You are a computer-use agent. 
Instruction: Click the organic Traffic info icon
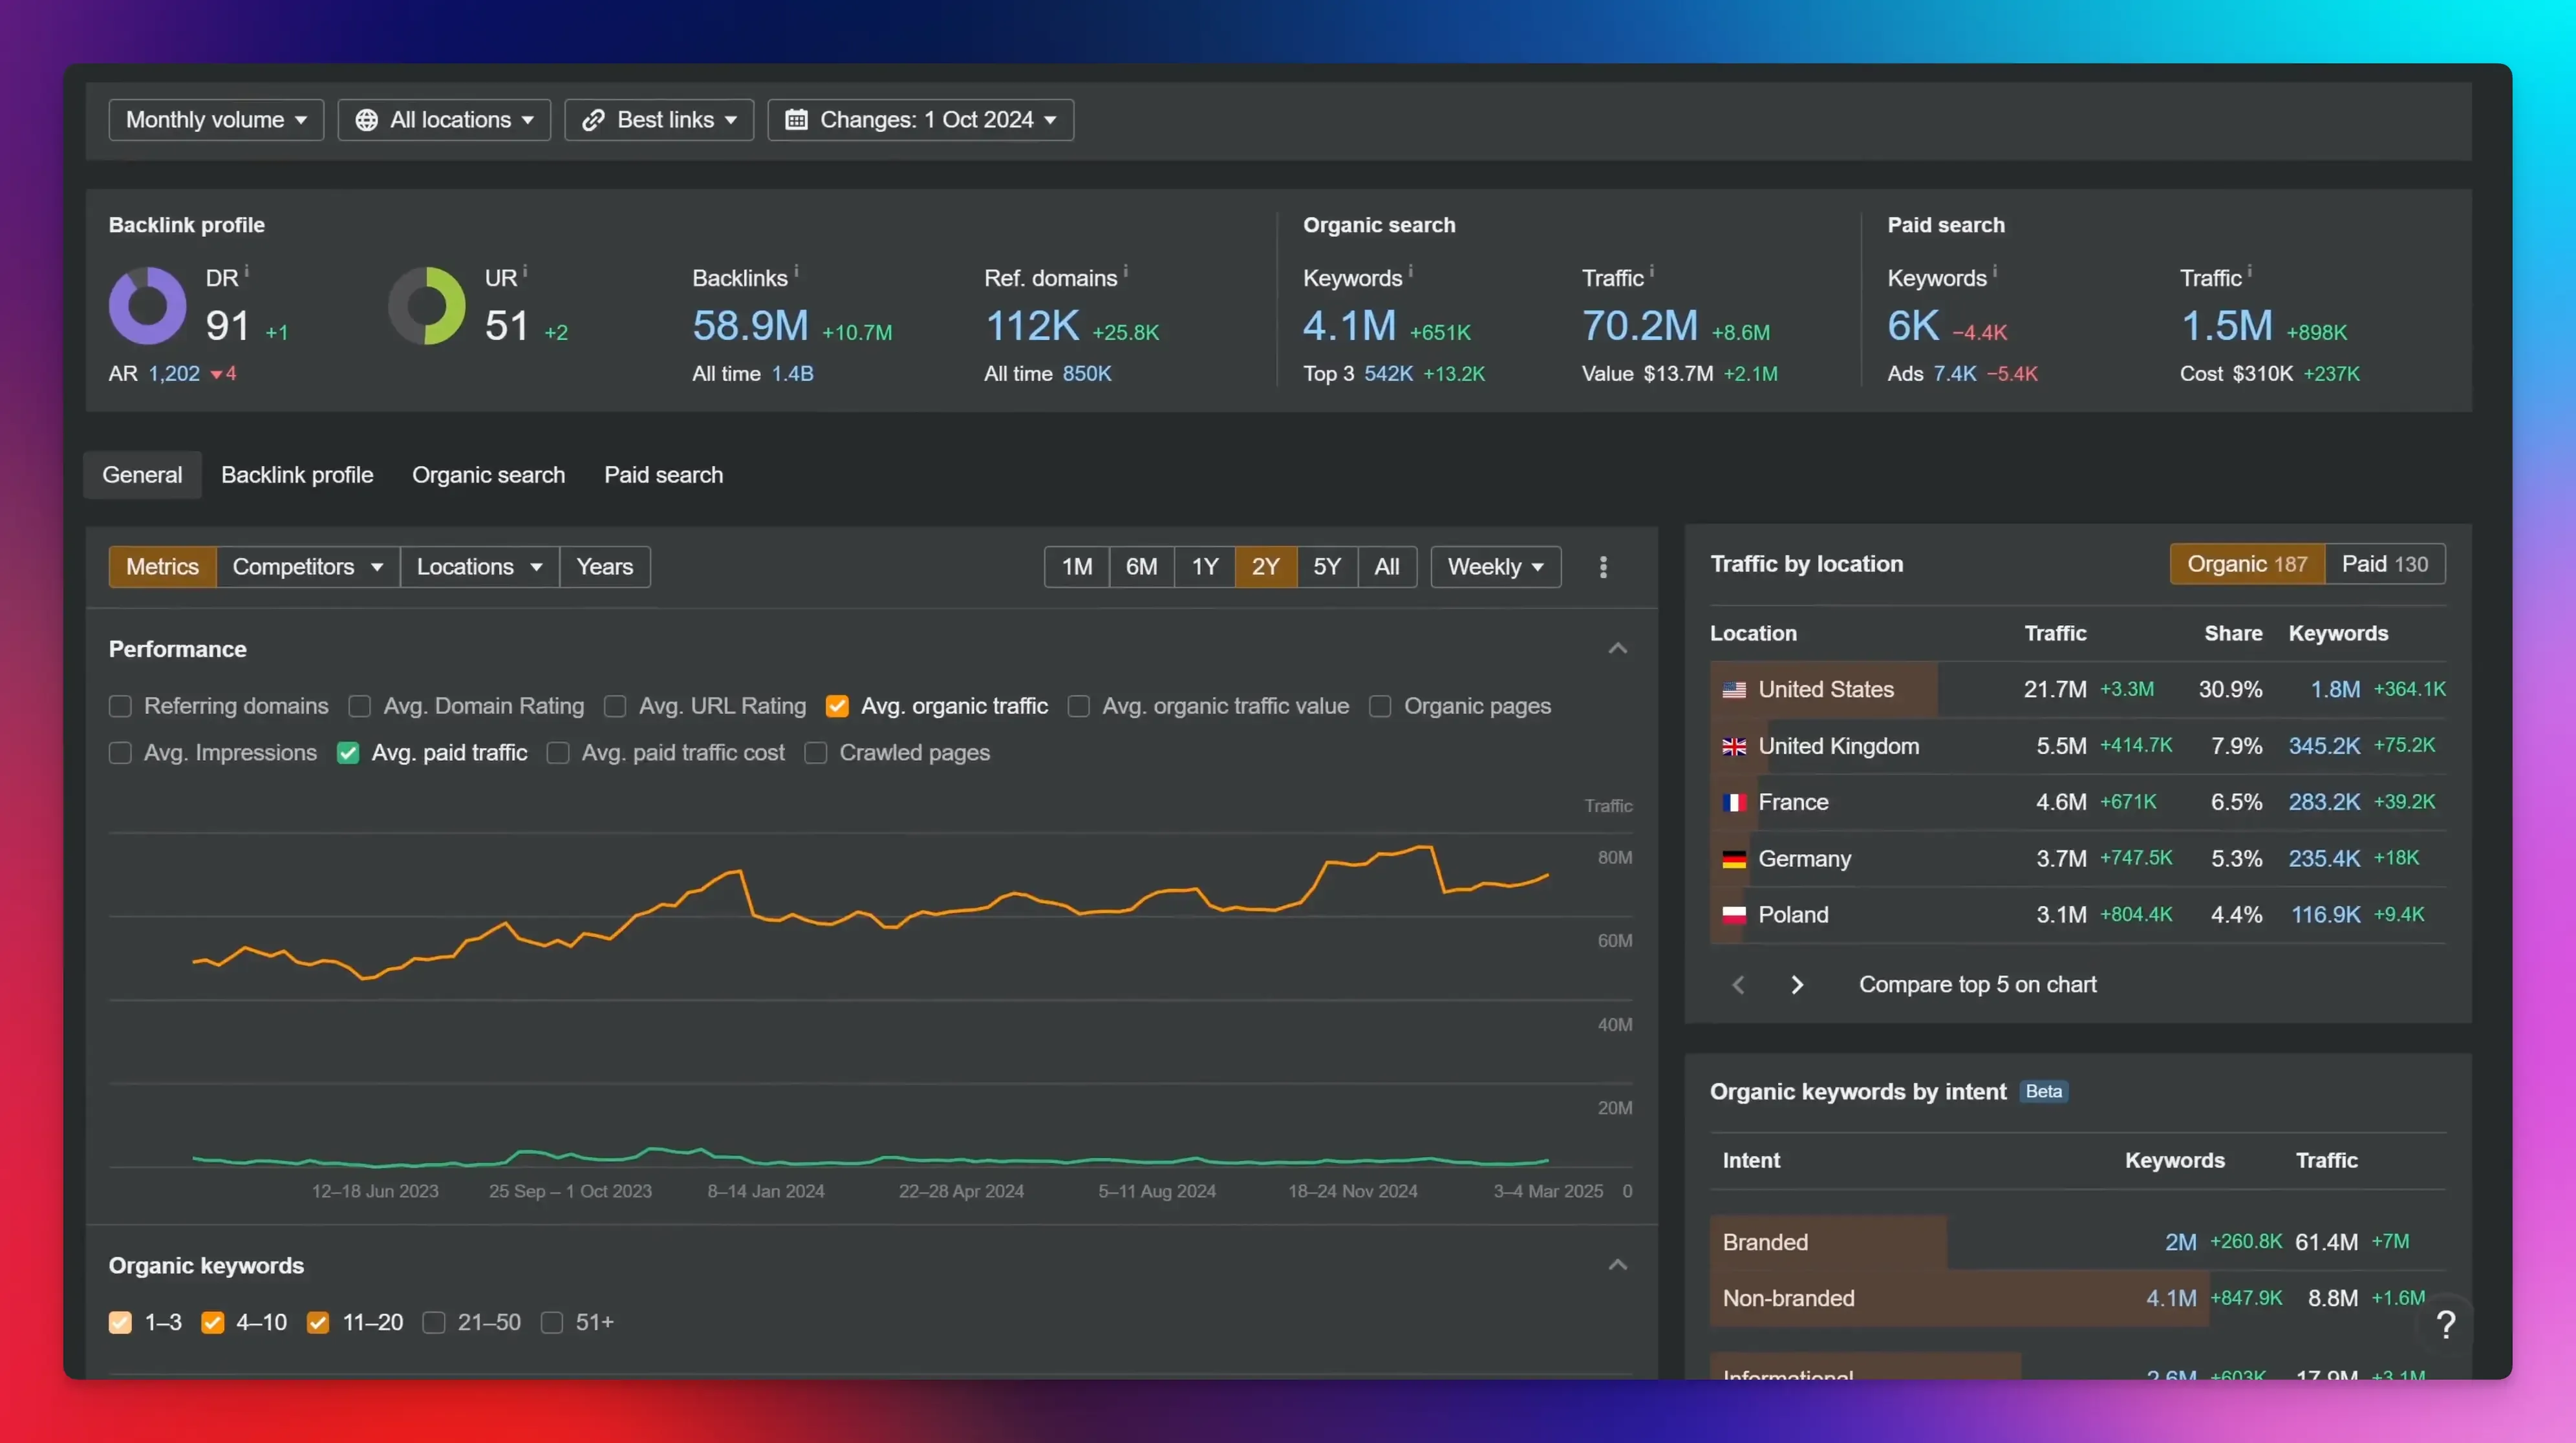point(1652,271)
